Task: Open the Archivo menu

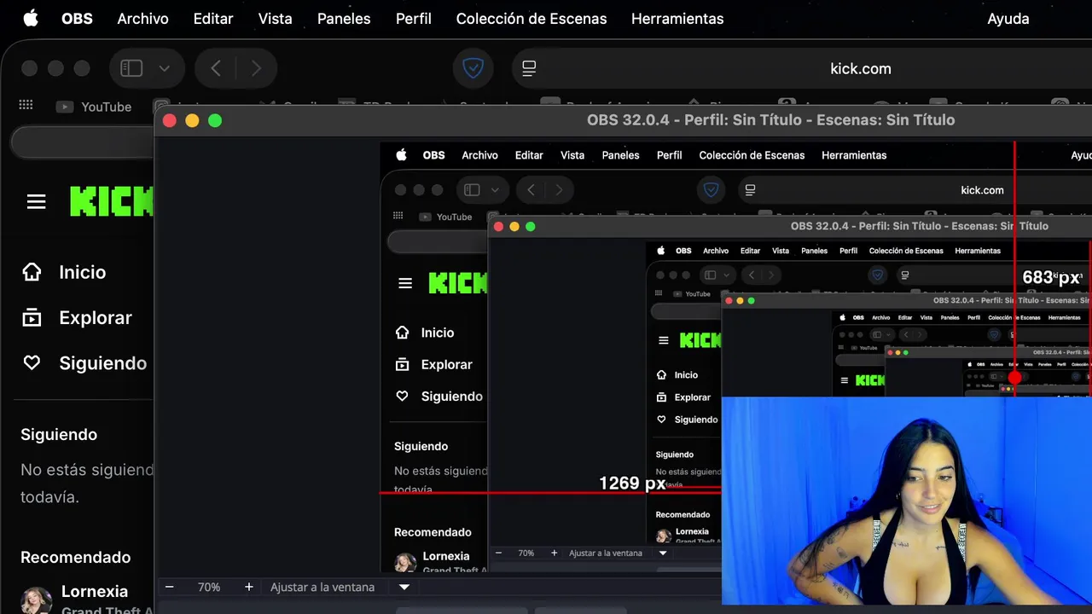Action: [x=142, y=19]
